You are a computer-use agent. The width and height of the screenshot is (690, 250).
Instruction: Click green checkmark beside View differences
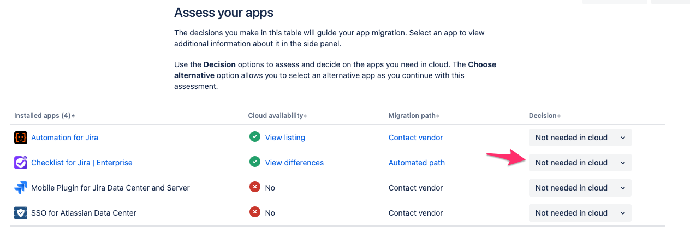(255, 162)
